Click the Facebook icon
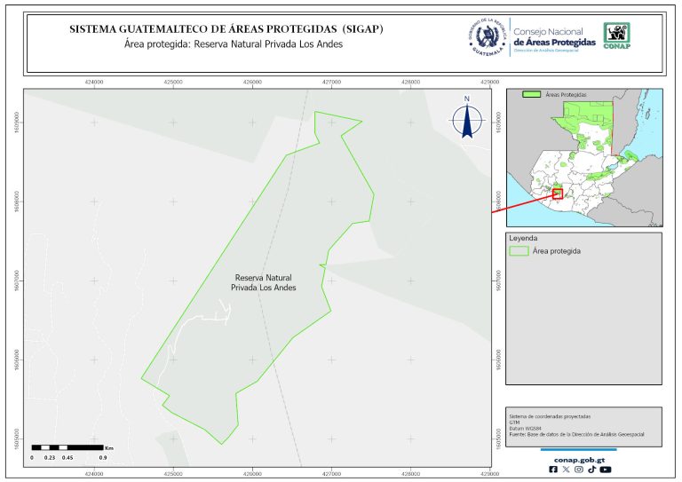This screenshot has width=682, height=482. [553, 470]
